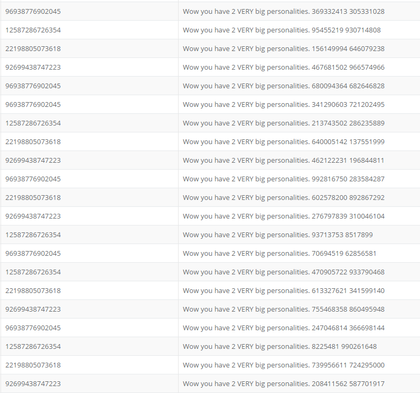
Task: Select message ending 755468358 860495948
Action: coord(284,310)
